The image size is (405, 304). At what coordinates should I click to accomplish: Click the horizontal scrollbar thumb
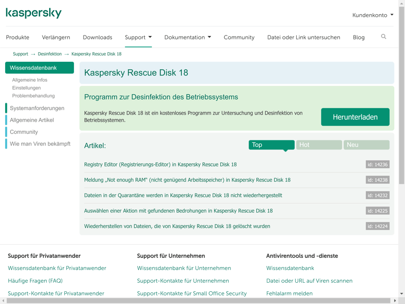[198, 300]
